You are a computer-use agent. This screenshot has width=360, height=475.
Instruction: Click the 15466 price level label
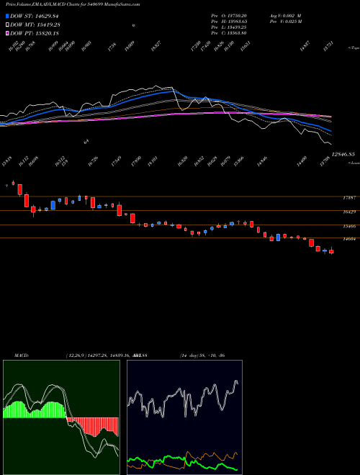349,226
